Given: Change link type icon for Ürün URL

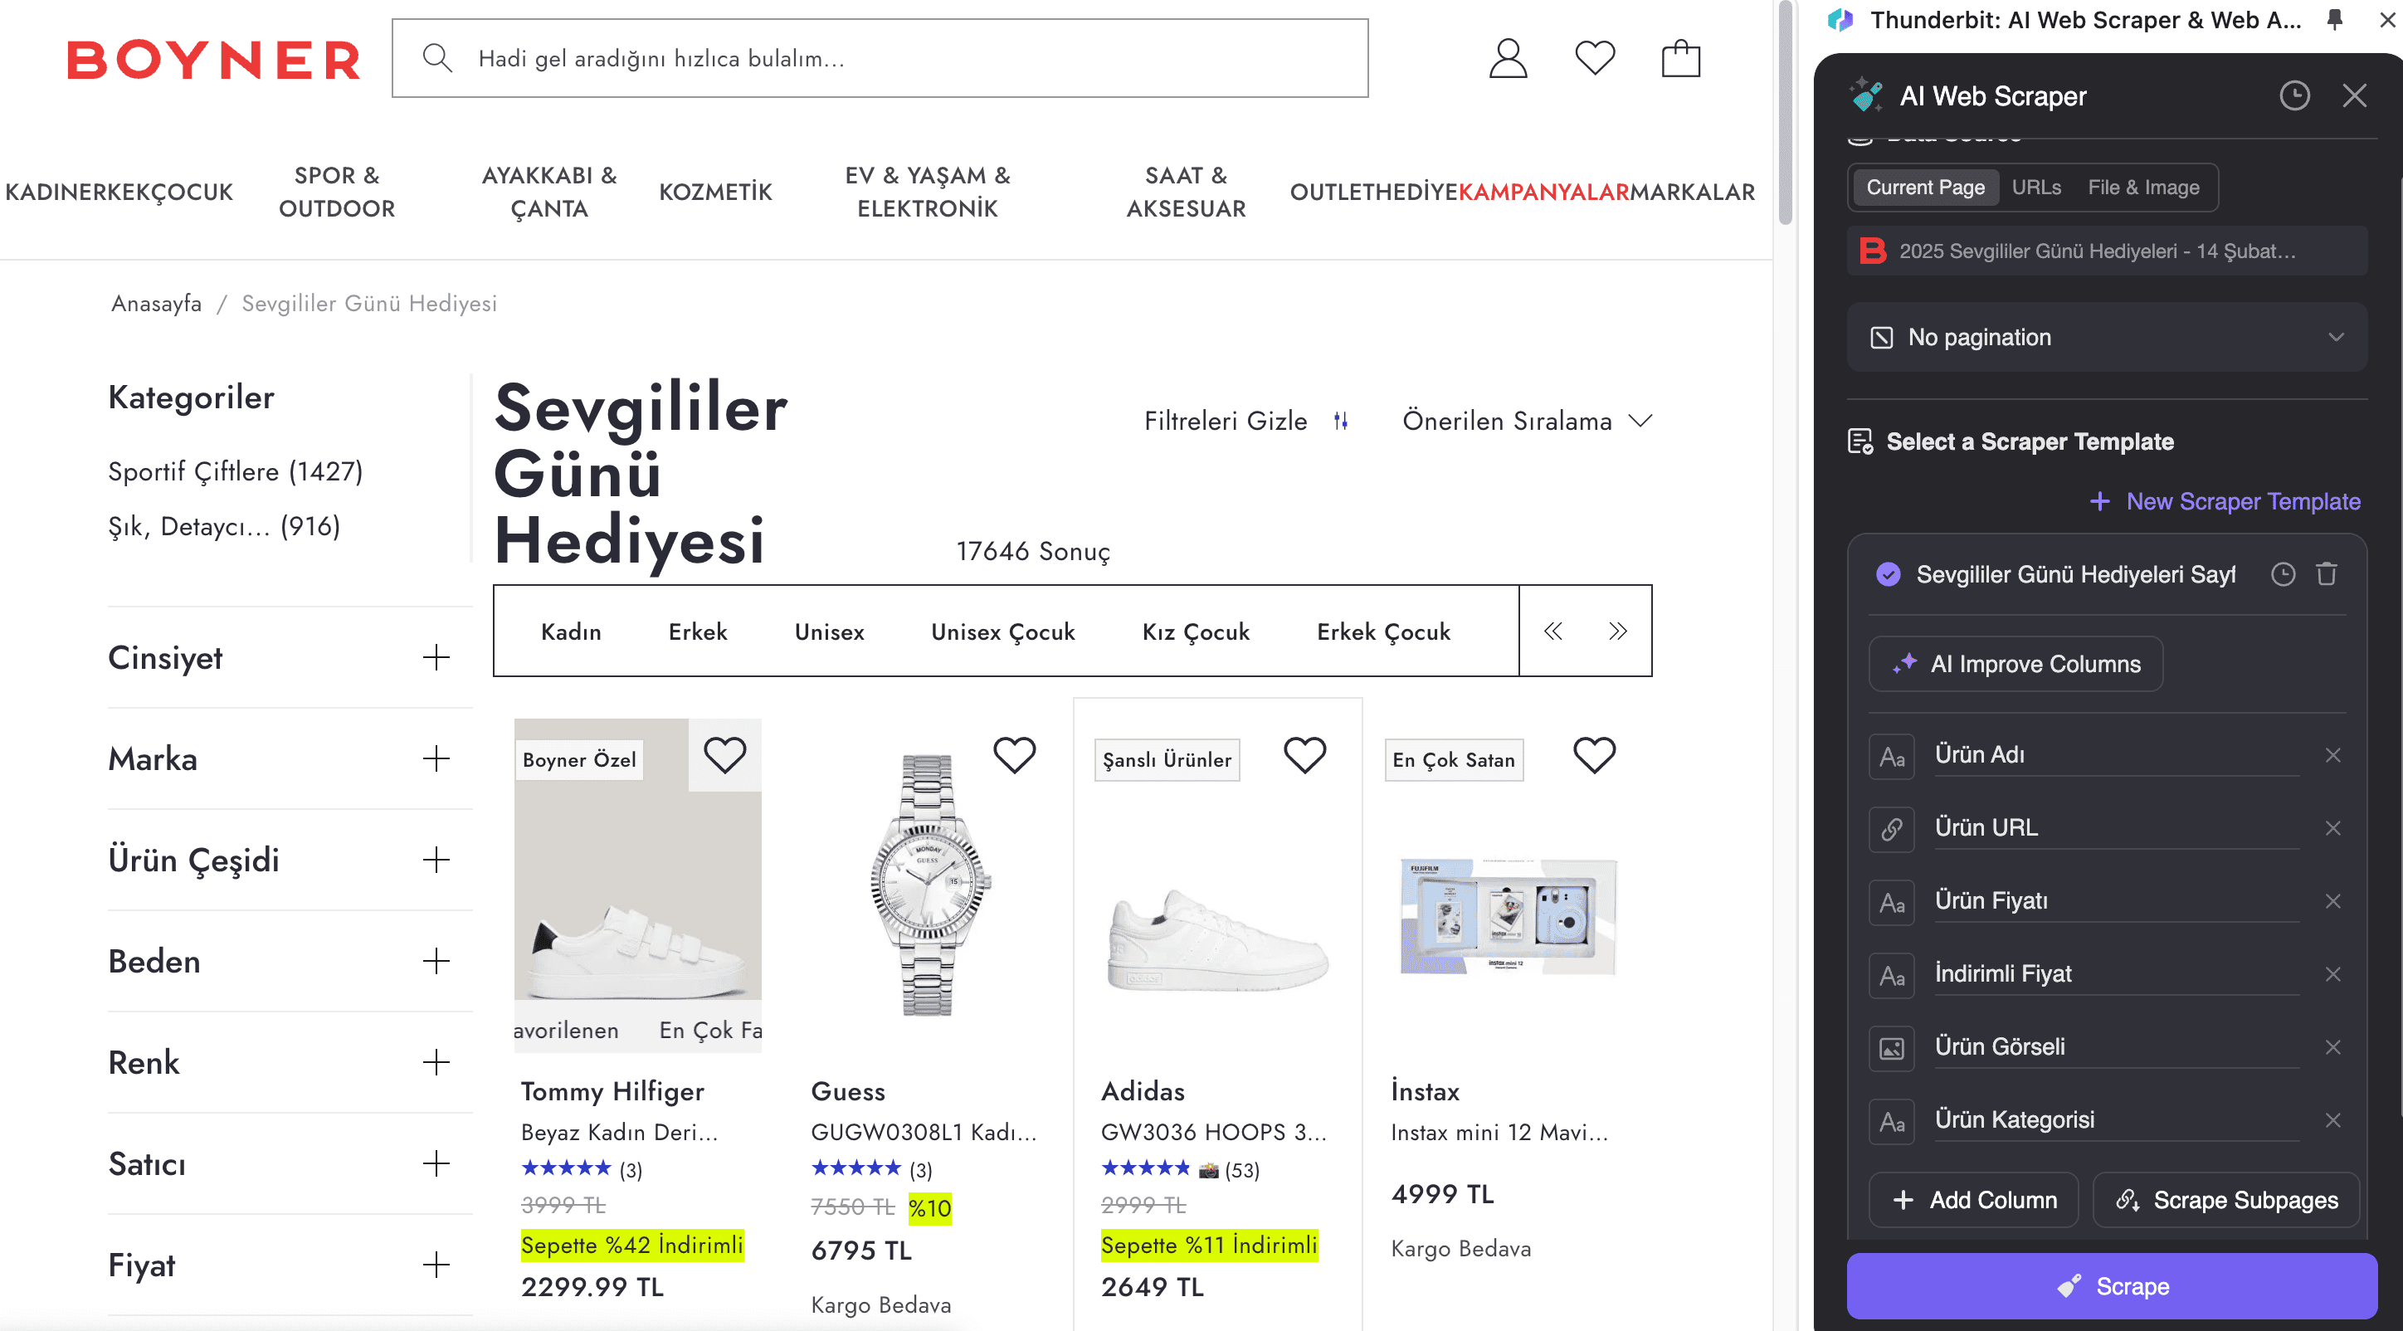Looking at the screenshot, I should 1891,829.
